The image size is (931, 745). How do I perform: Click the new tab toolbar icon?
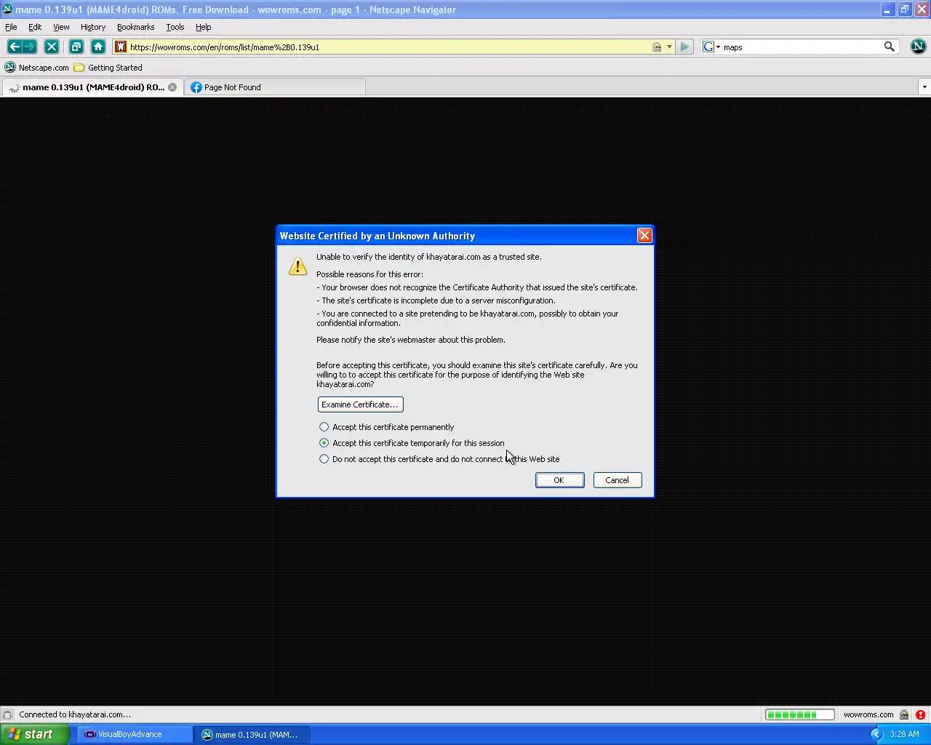76,47
